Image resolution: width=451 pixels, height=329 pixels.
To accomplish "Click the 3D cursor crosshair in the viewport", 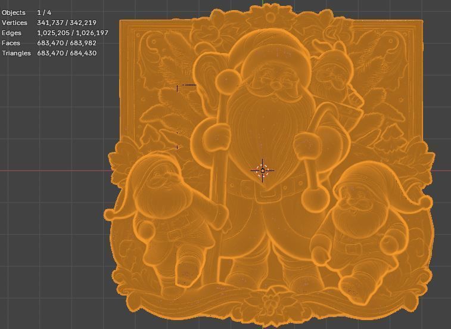I will tap(262, 170).
